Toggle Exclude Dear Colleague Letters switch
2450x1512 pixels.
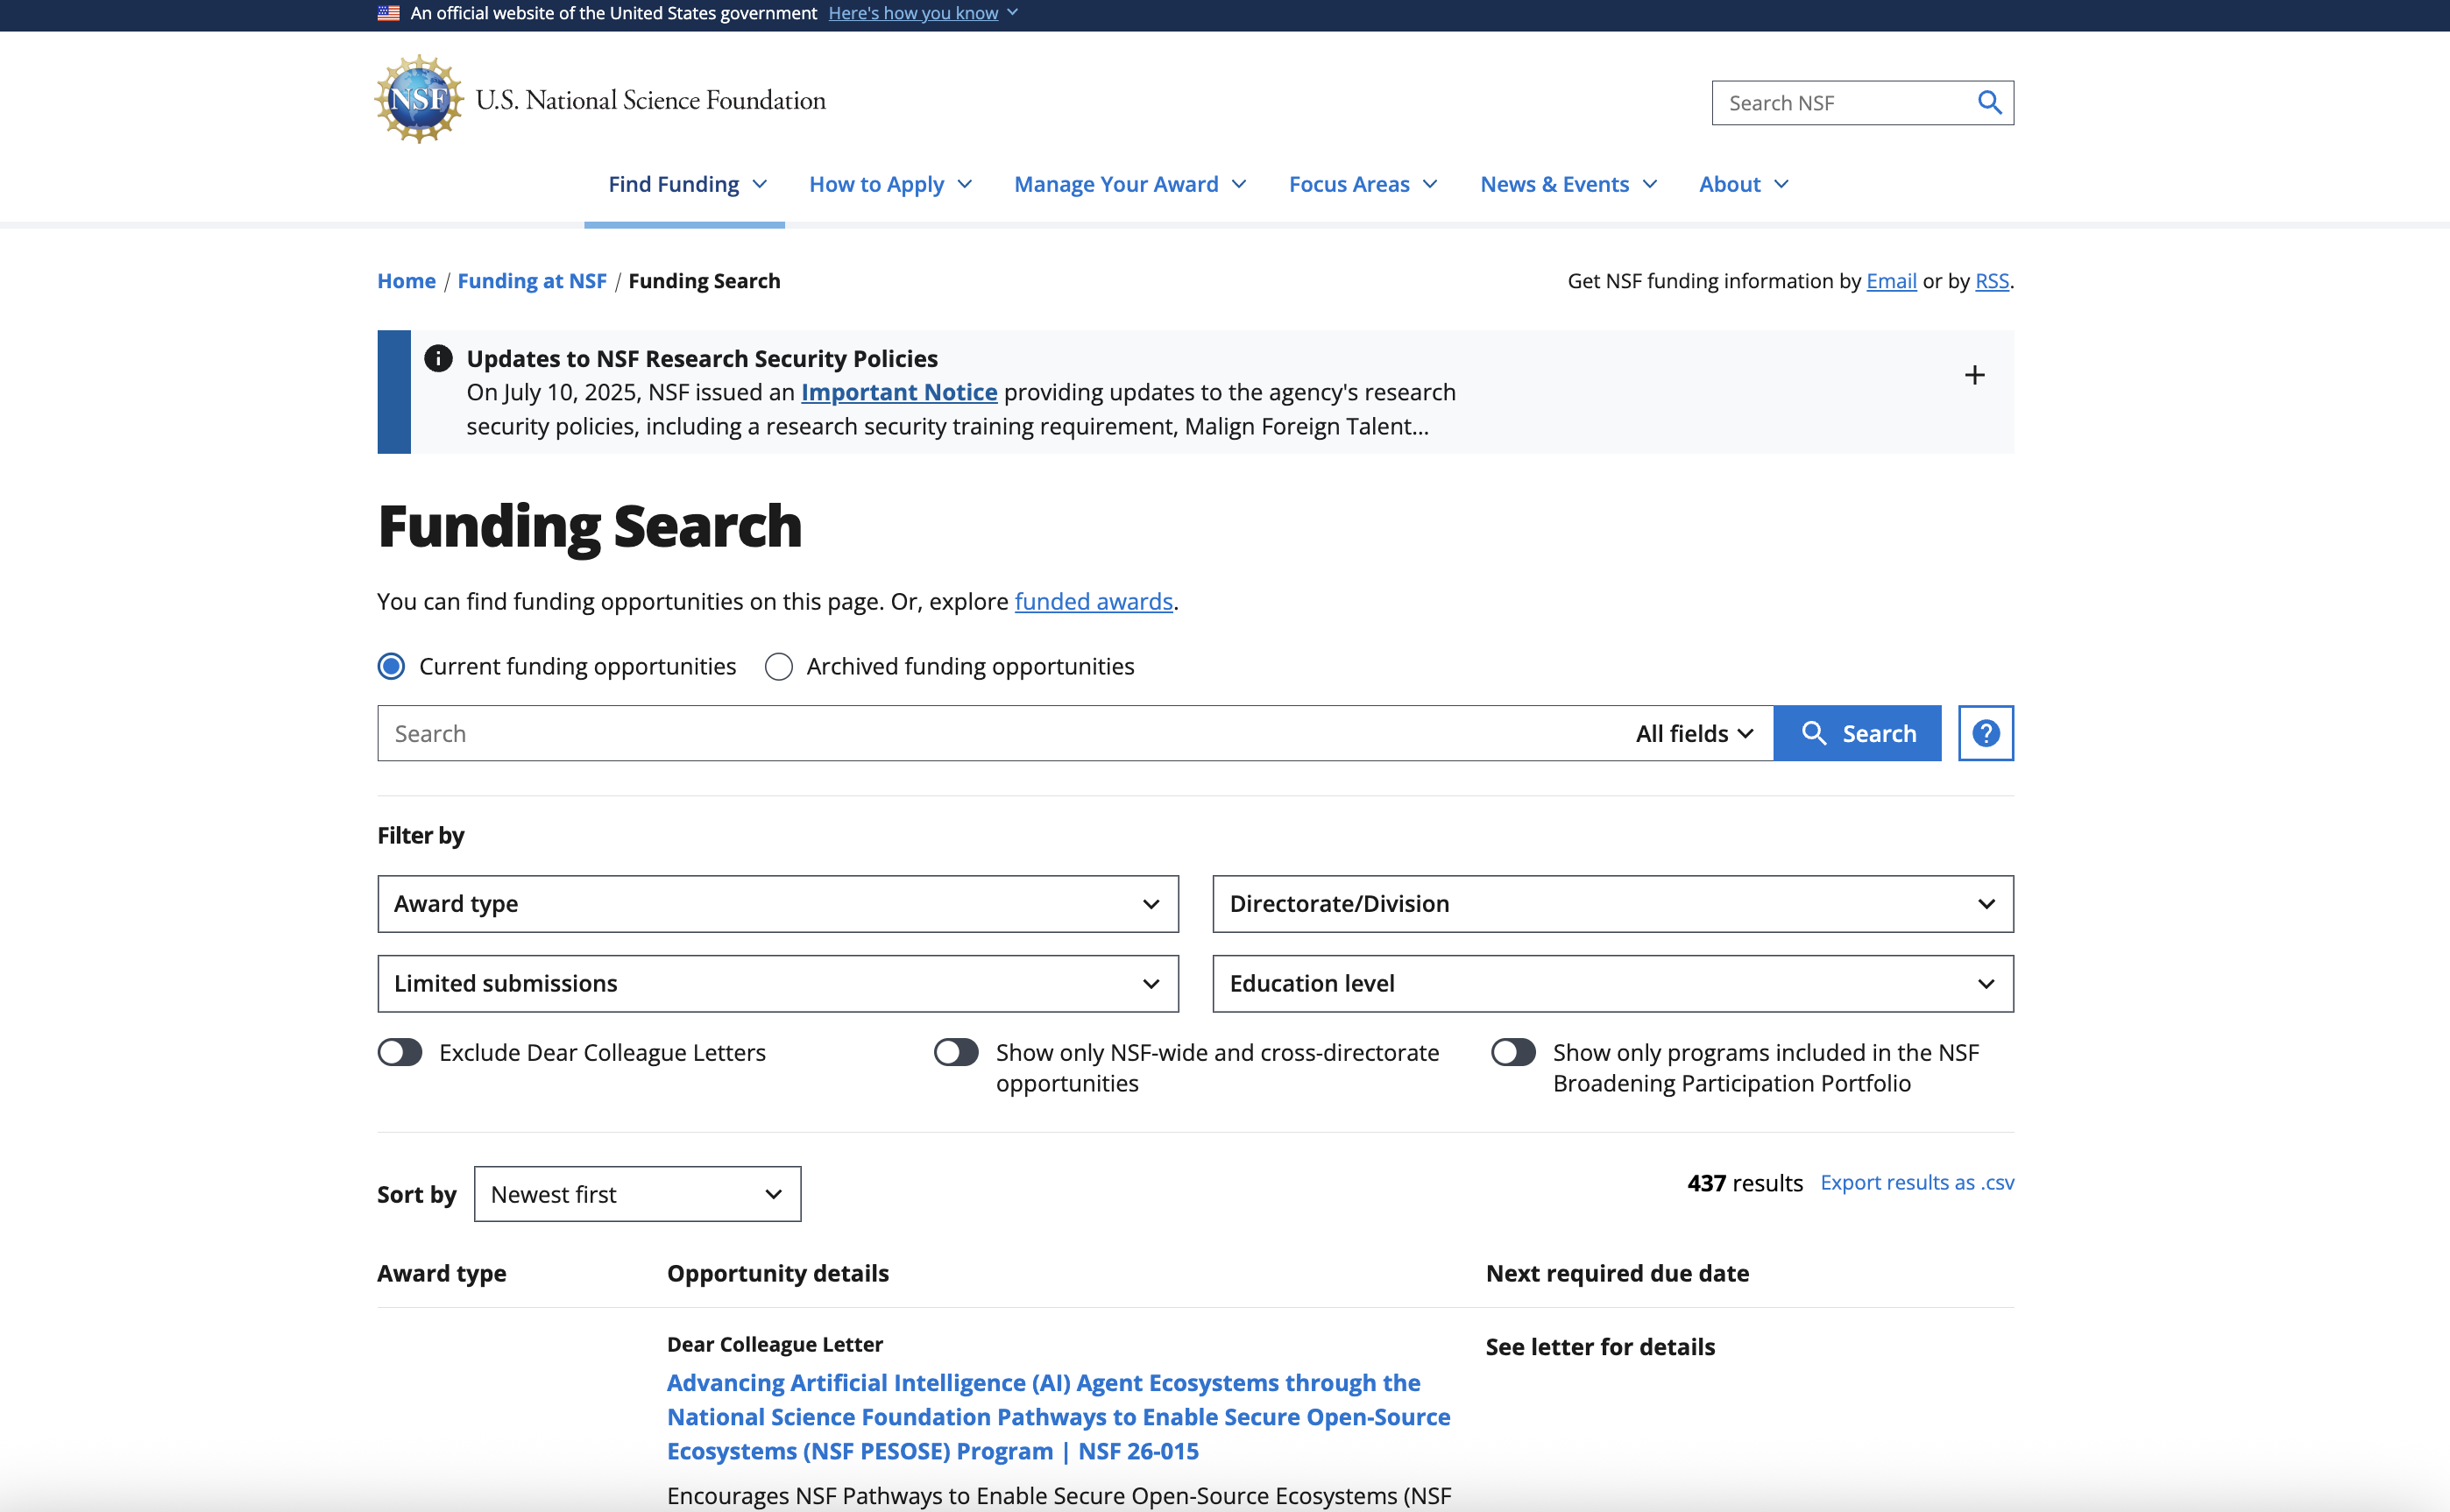point(400,1052)
